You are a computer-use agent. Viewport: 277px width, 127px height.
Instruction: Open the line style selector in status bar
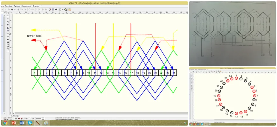coord(40,118)
